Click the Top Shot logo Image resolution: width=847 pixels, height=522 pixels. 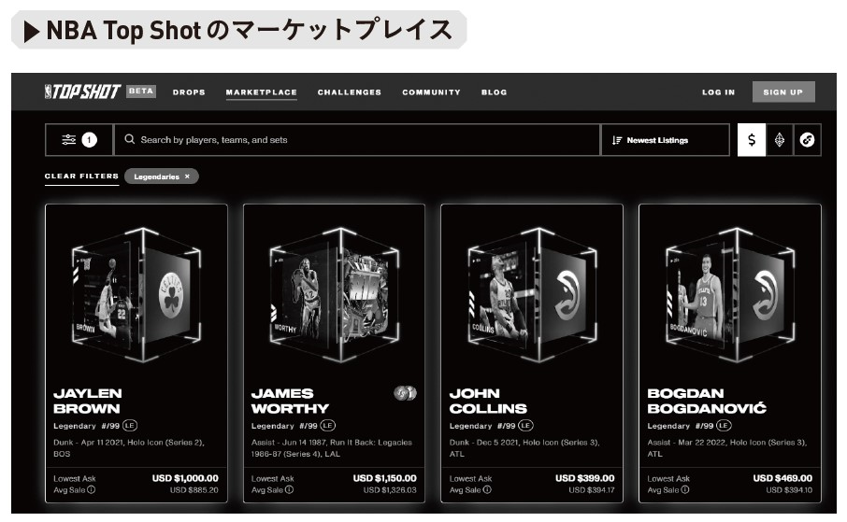click(x=82, y=92)
